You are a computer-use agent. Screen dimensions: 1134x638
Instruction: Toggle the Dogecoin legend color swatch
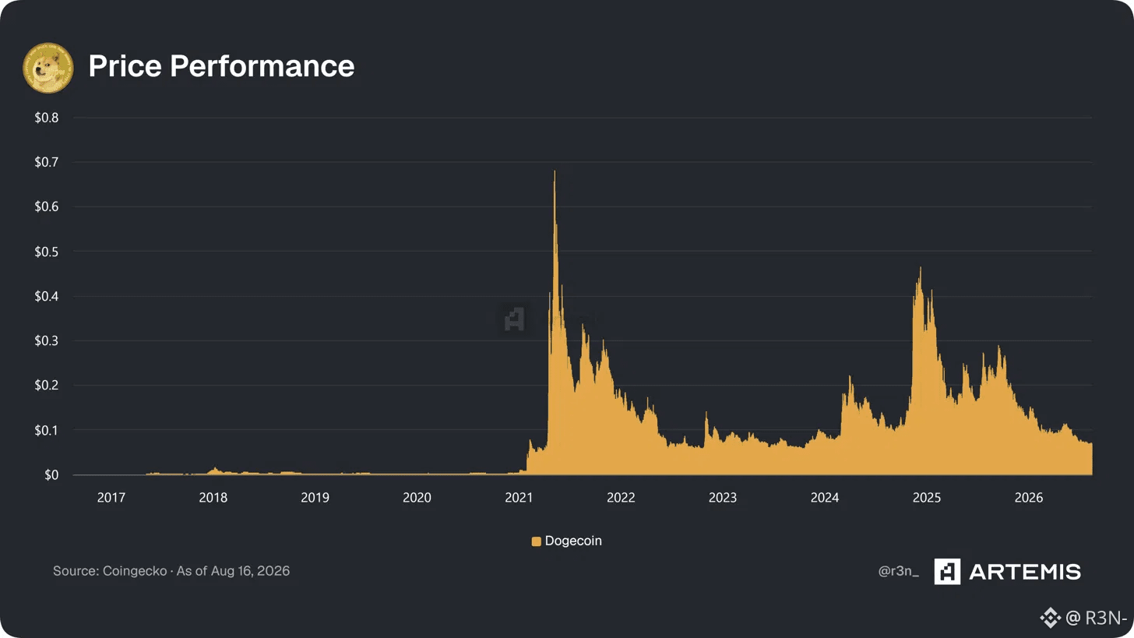(x=536, y=541)
